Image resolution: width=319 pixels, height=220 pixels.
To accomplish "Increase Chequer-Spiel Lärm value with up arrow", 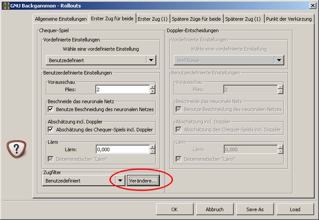I will pos(152,147).
